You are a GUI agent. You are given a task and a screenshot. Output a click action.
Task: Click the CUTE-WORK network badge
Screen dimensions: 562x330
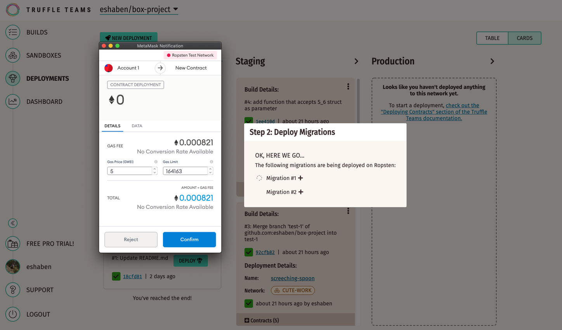pos(293,290)
